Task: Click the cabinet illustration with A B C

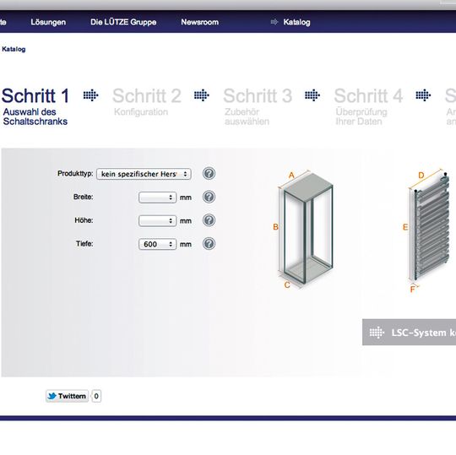Action: pyautogui.click(x=303, y=229)
